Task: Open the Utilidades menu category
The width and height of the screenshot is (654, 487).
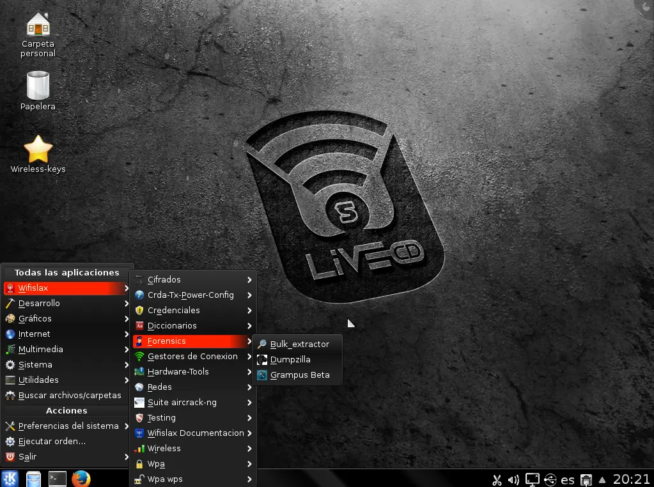Action: [66, 380]
